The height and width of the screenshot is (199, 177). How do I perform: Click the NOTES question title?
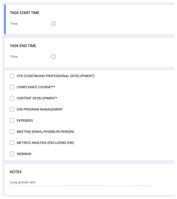(16, 172)
